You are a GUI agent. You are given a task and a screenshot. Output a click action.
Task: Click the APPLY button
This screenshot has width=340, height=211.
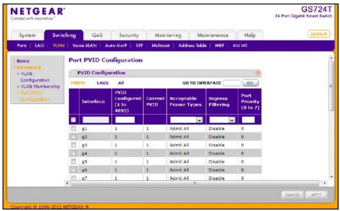tap(316, 195)
